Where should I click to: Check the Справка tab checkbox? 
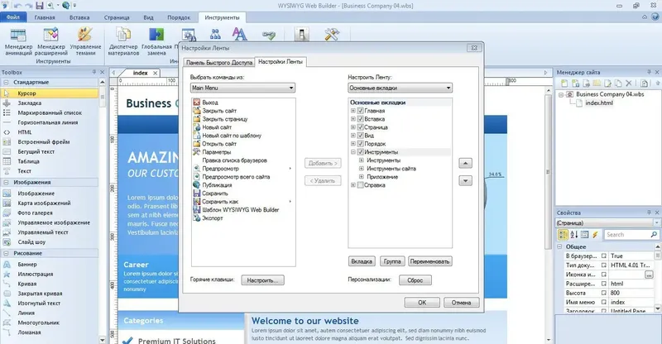(360, 185)
